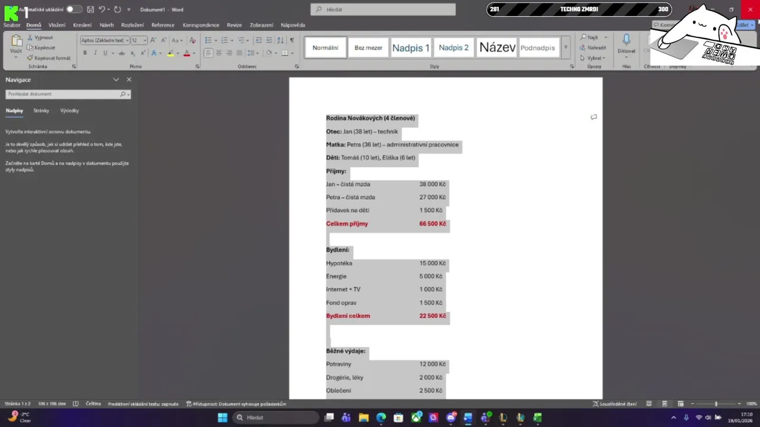The width and height of the screenshot is (760, 427).
Task: Click the multilevel list icon
Action: click(x=241, y=40)
